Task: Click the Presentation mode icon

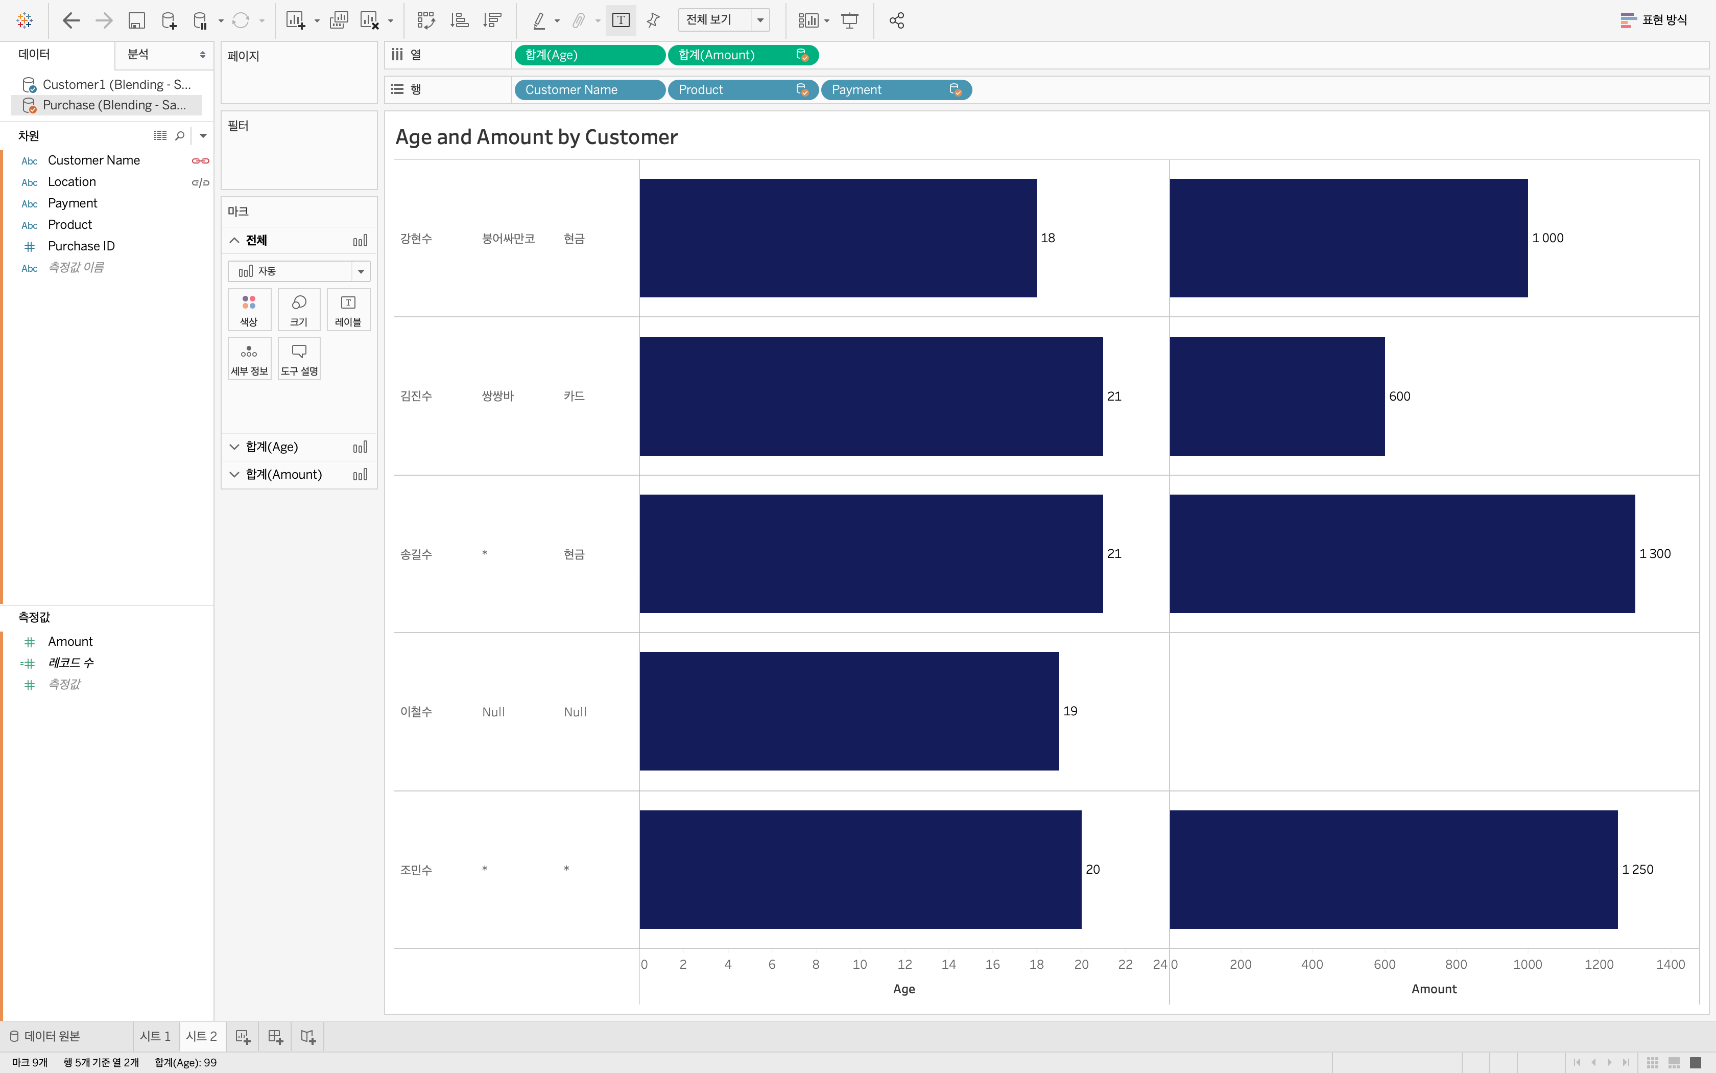Action: click(x=849, y=20)
